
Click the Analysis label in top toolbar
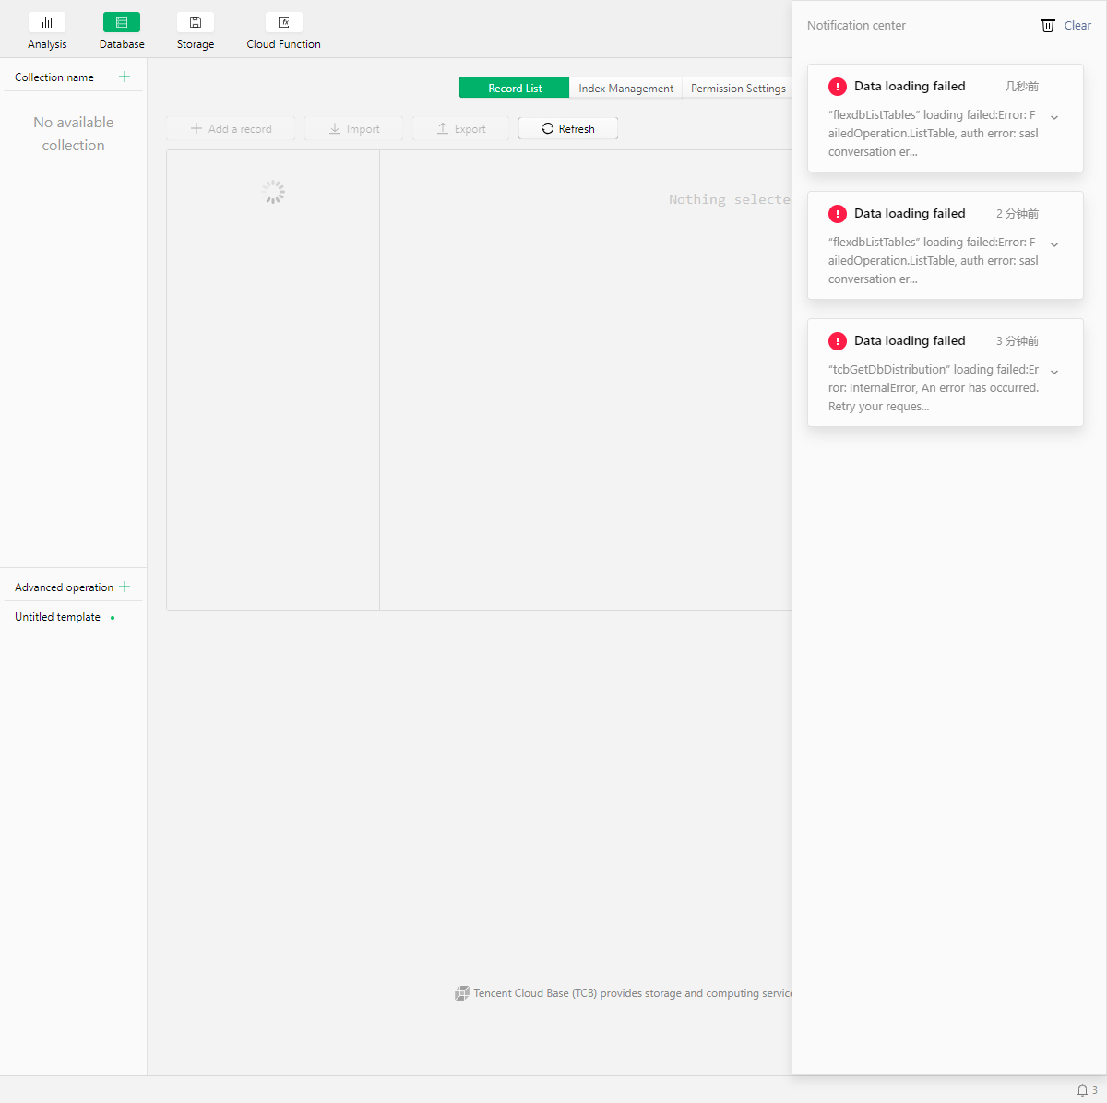[47, 44]
